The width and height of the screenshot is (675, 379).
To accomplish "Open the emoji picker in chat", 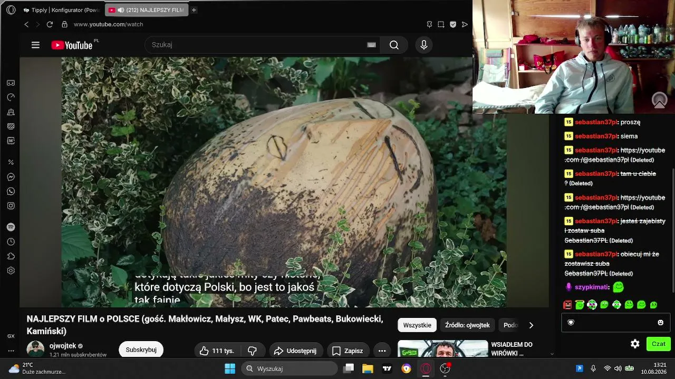I will pos(660,323).
